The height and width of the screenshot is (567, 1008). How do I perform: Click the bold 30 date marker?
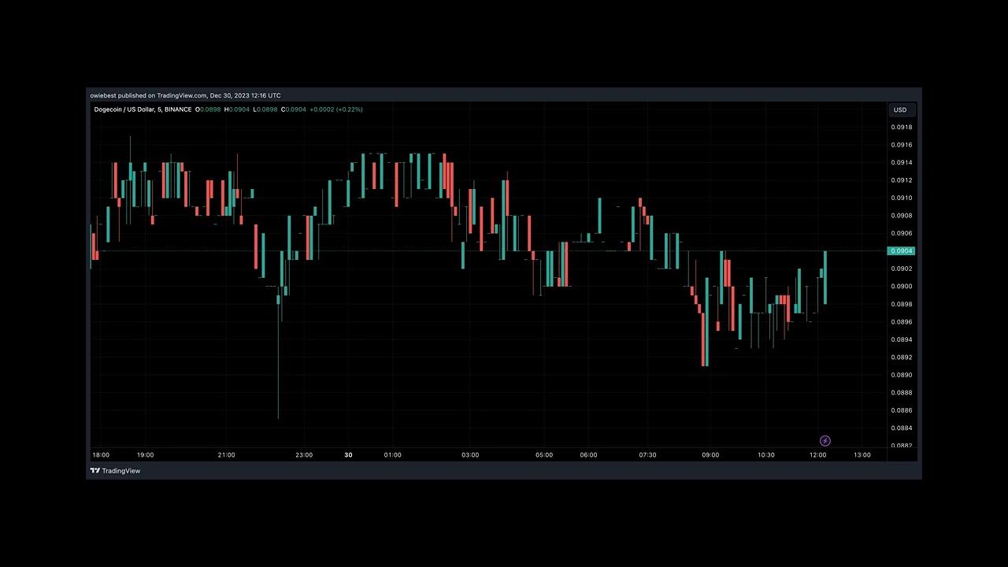tap(348, 455)
